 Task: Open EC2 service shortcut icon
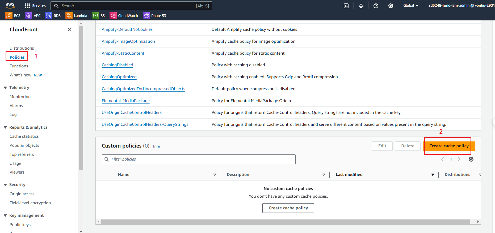[9, 16]
